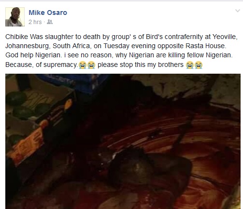Click the word 'Chibike' in post text
This screenshot has height=209, width=243.
coord(17,37)
